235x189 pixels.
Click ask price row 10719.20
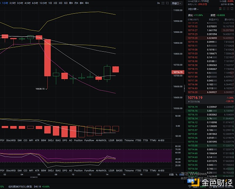coord(210,38)
